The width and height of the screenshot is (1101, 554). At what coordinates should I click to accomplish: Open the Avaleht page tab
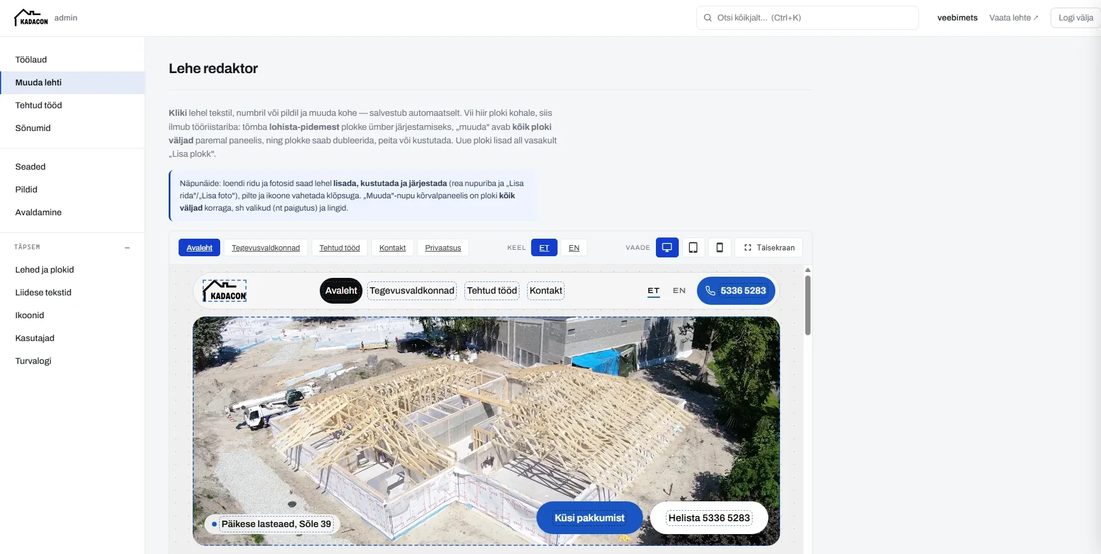point(199,247)
